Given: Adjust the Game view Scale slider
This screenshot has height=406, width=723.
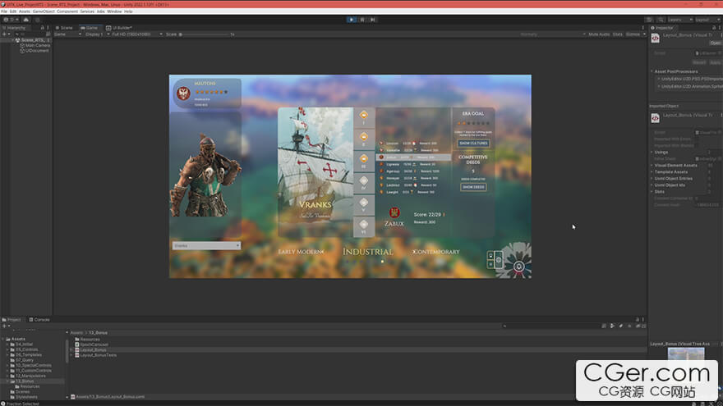Looking at the screenshot, I should [x=205, y=34].
